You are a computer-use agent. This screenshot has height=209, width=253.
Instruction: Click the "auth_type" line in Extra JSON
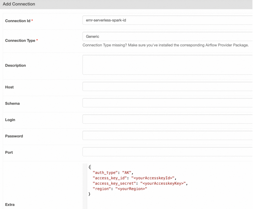[x=113, y=172]
